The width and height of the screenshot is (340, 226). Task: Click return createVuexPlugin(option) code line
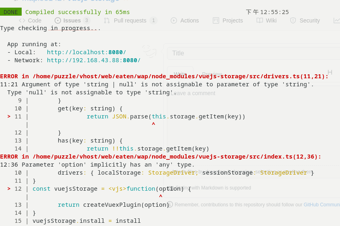click(114, 205)
